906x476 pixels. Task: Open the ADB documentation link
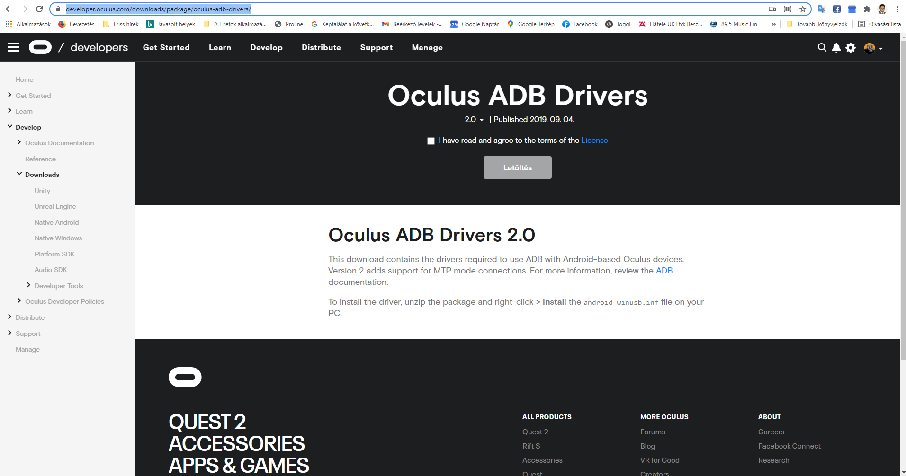tap(664, 271)
